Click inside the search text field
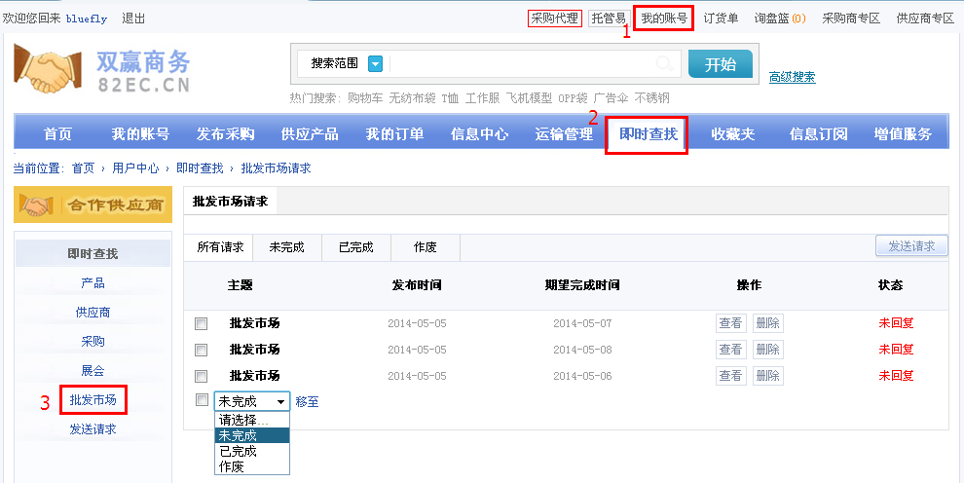 [516, 64]
